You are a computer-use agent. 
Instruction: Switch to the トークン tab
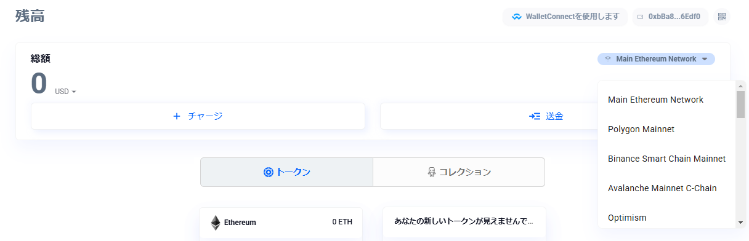[x=286, y=172]
